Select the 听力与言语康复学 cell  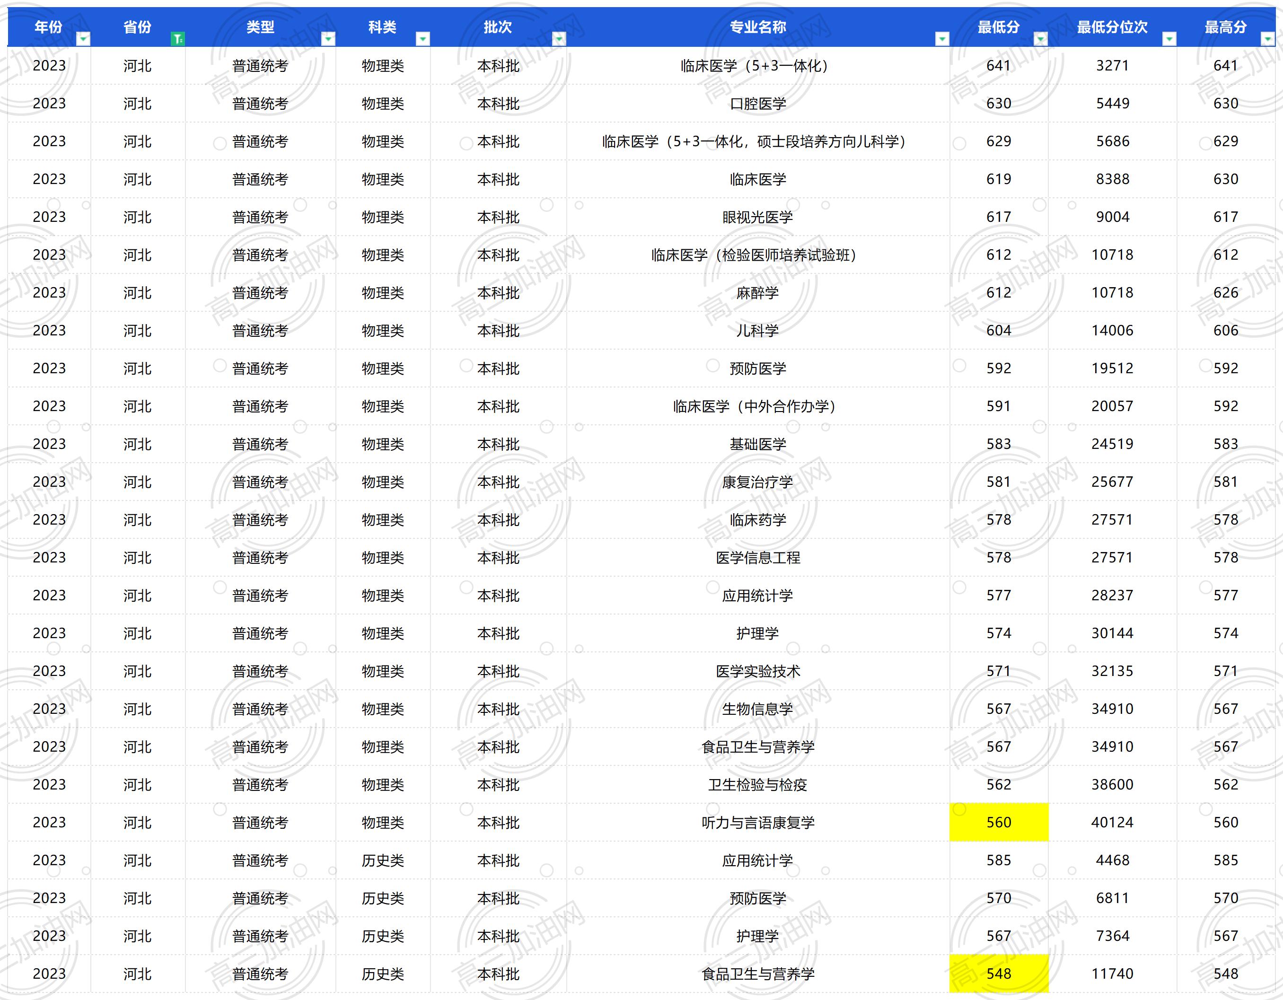click(x=758, y=823)
